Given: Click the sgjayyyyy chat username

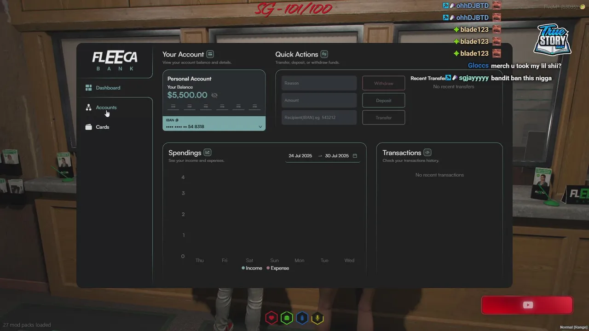Looking at the screenshot, I should (x=474, y=78).
